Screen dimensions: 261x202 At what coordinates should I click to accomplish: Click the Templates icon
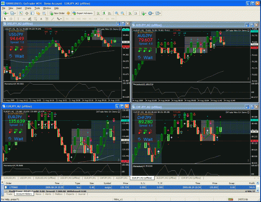coord(157,13)
